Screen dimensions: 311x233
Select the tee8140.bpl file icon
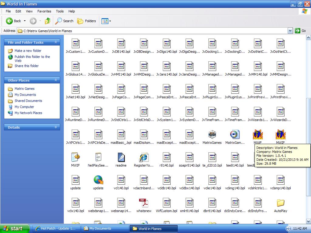(235, 157)
